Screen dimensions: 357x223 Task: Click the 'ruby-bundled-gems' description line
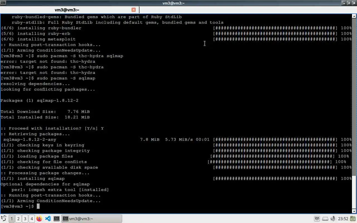97,17
